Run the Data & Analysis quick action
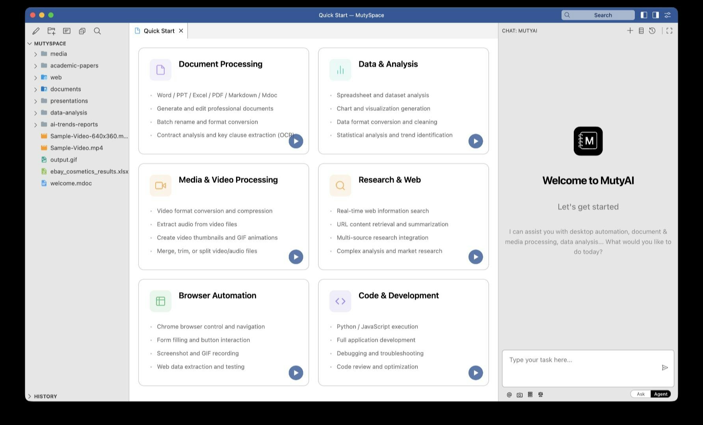 click(x=475, y=141)
